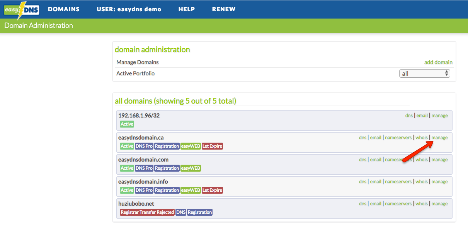
Task: Click manage for easydnsdomain.ca
Action: click(440, 138)
